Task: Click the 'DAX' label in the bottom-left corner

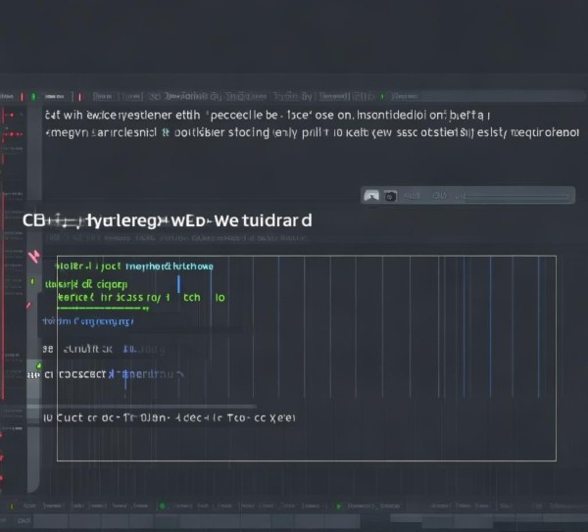Action: (x=24, y=521)
